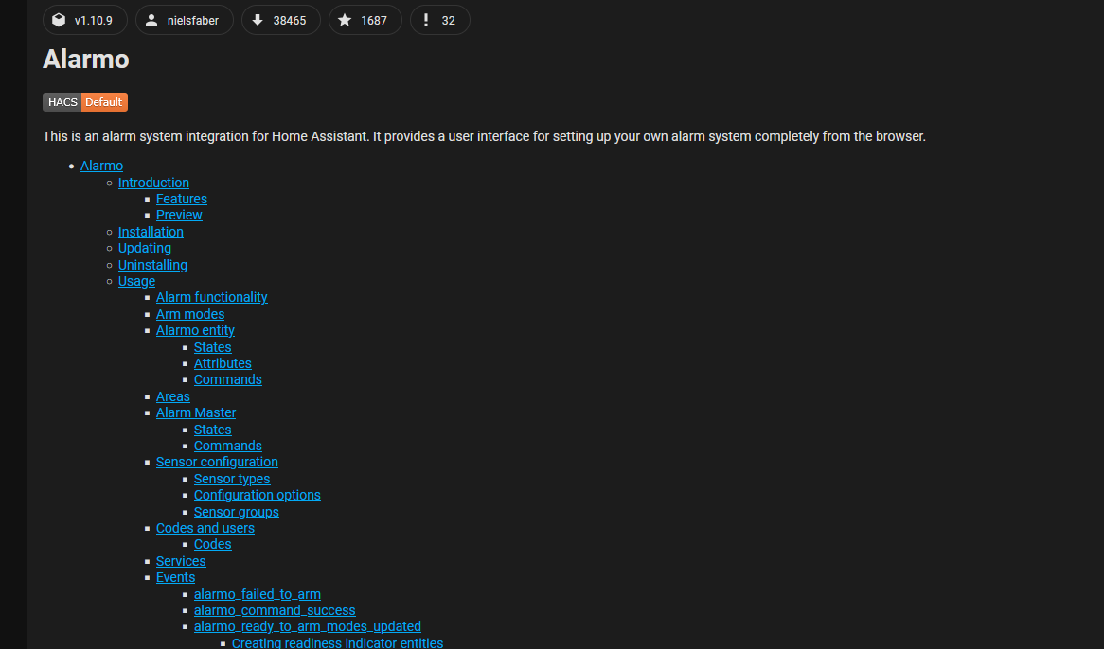The width and height of the screenshot is (1104, 649).
Task: Select the v1.10.9 version chip
Action: point(85,21)
